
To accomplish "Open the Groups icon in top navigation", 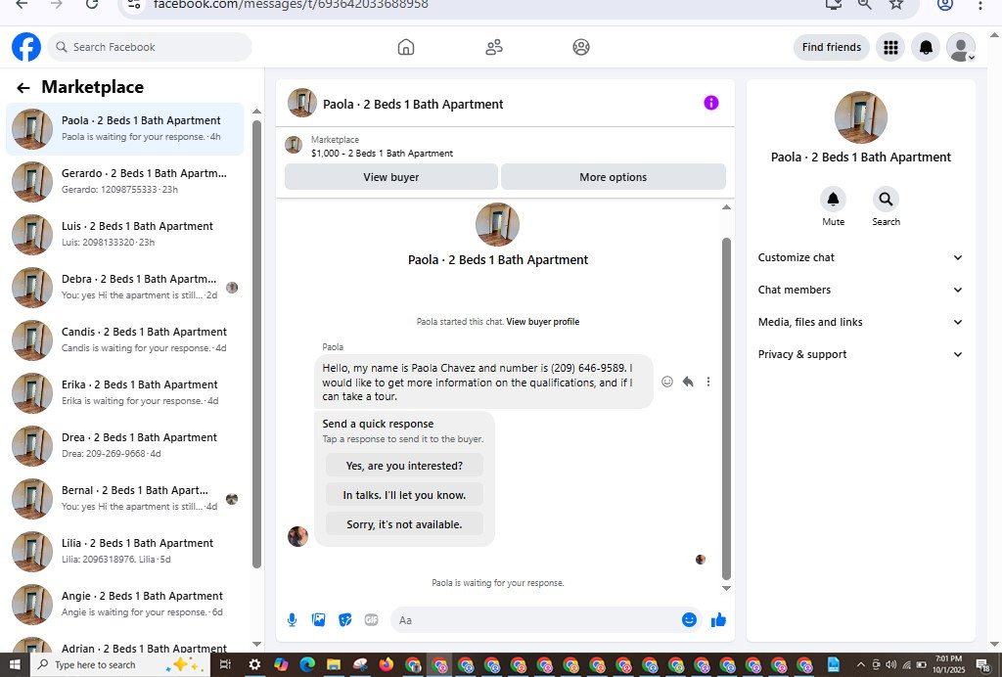I will [581, 47].
